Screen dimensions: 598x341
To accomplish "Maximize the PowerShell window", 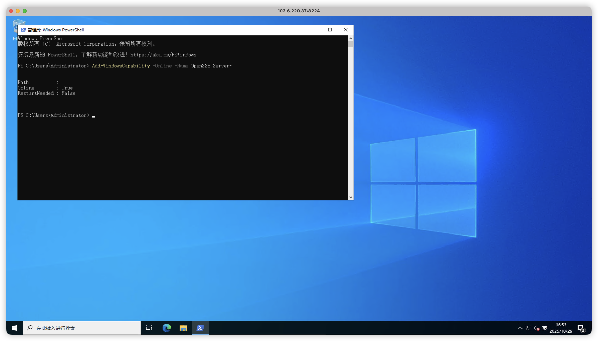I will (x=330, y=30).
